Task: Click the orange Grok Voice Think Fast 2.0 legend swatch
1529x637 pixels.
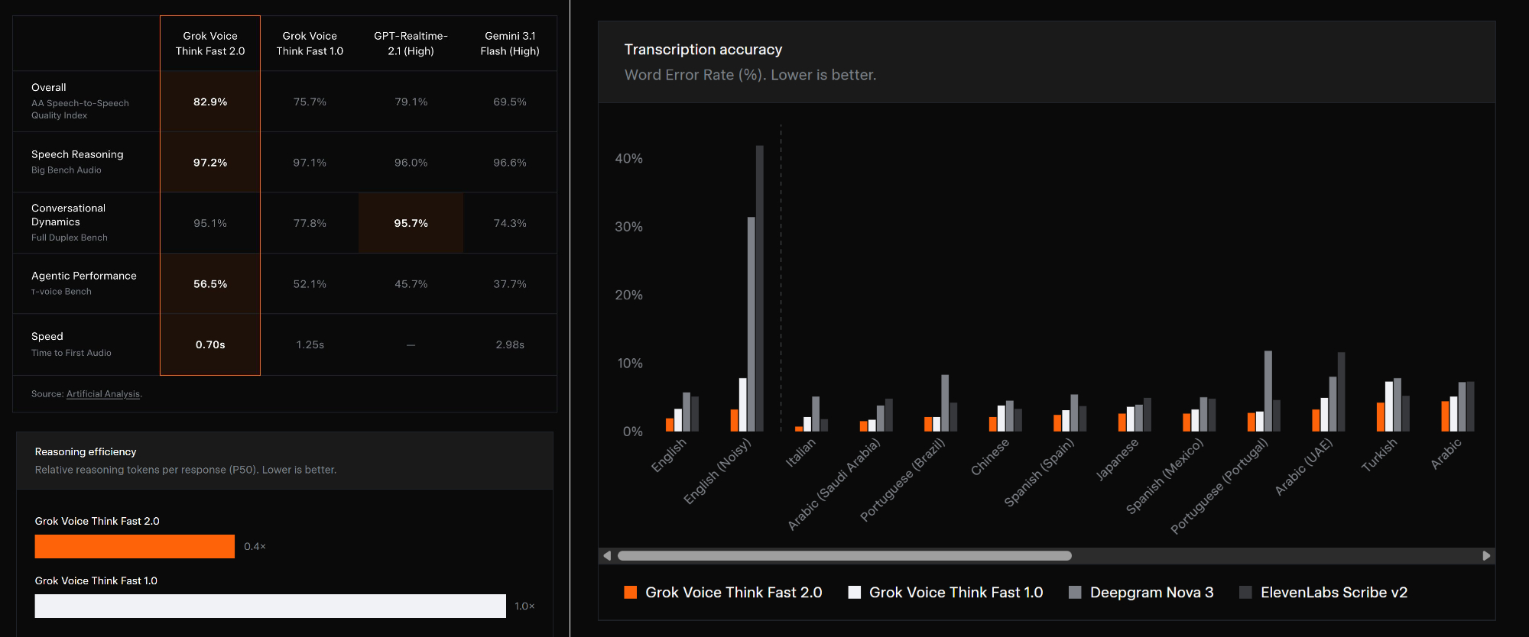Action: [631, 593]
